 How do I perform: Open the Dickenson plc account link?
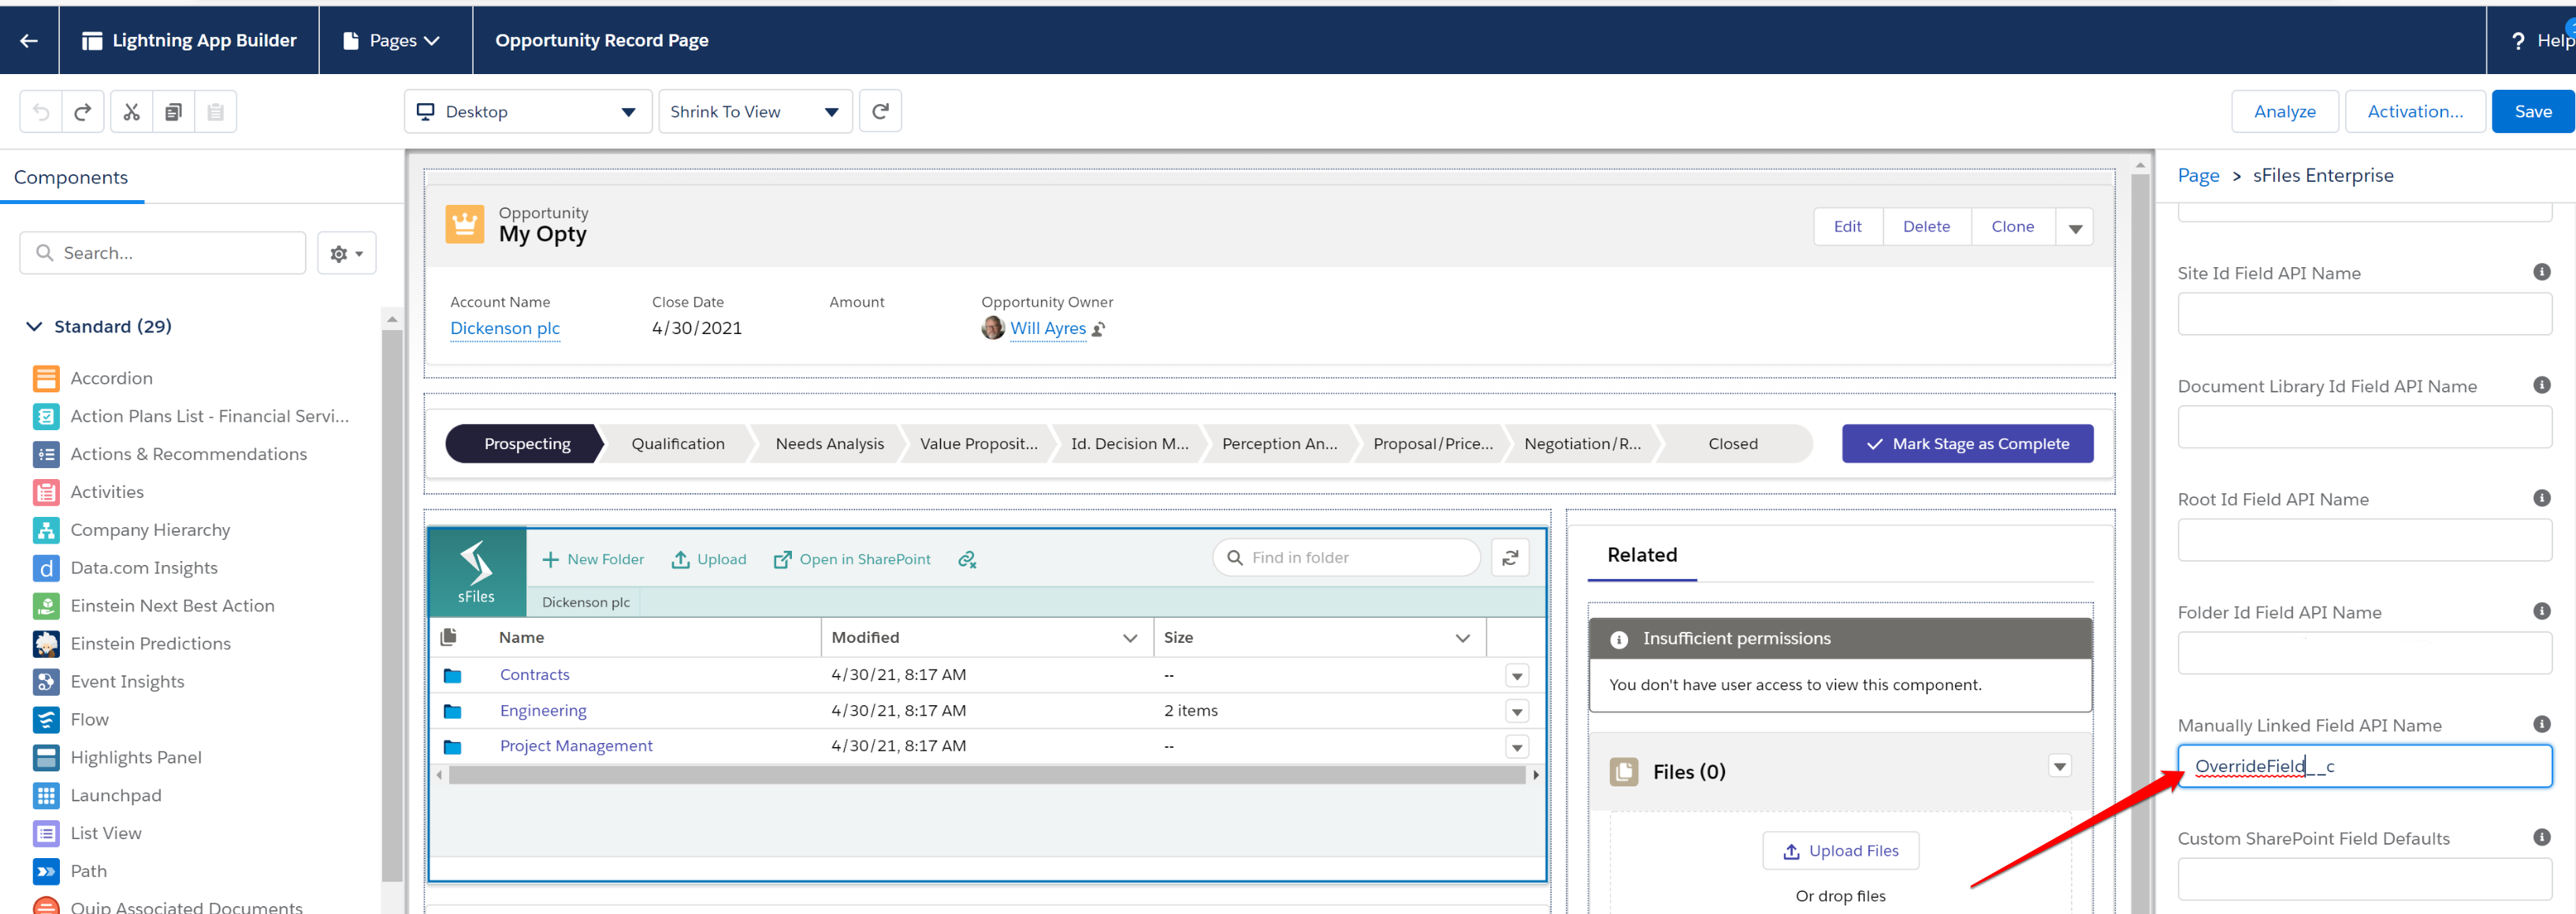[505, 328]
